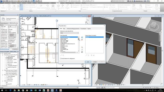Viewport: 164px width, 92px height.
Task: Click the ribbon search input field
Action: point(119,1)
